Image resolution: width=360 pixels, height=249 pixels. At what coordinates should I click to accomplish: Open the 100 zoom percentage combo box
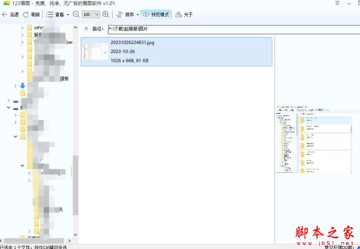click(x=91, y=14)
